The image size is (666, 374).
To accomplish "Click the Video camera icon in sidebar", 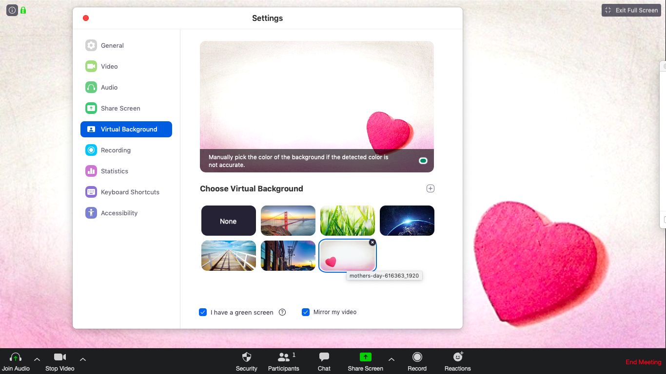I will [91, 66].
